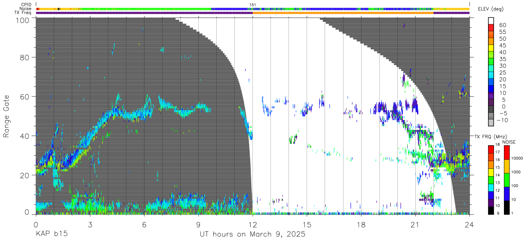Click the 'Range Gate' y-axis label
Image resolution: width=528 pixels, height=243 pixels.
(x=6, y=117)
